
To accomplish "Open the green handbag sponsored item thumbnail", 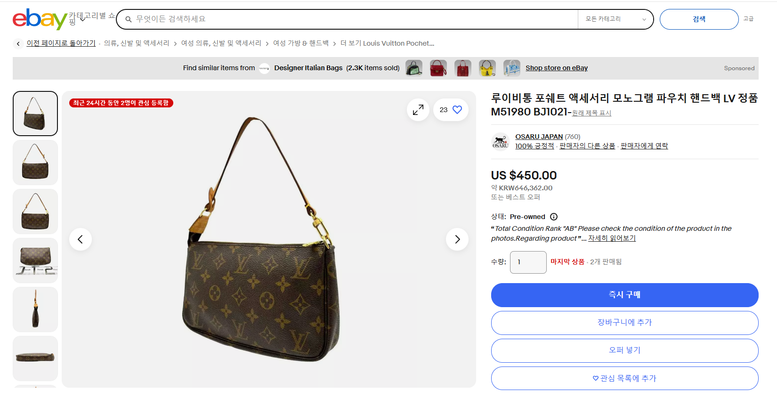I will [414, 68].
